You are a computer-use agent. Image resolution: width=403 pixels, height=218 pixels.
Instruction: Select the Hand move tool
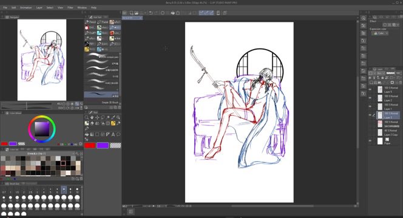tap(92, 117)
